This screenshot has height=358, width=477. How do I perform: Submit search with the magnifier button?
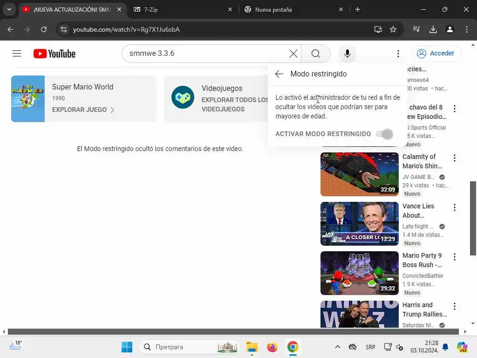(x=316, y=54)
